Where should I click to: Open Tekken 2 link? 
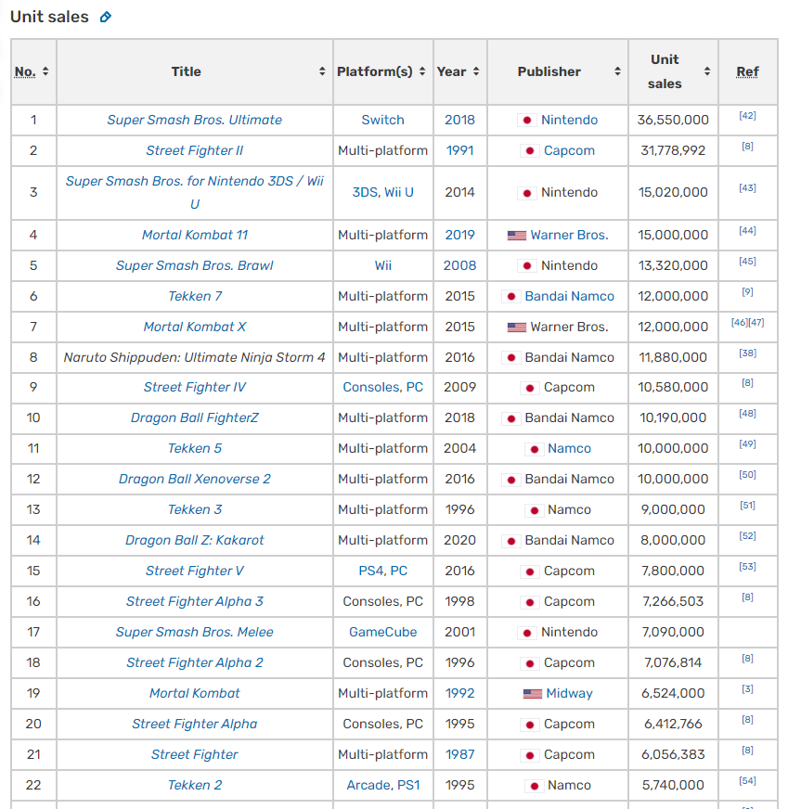(195, 785)
